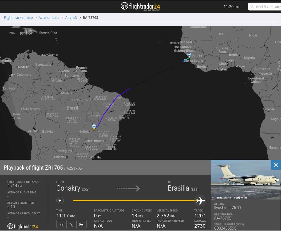The width and height of the screenshot is (281, 231).
Task: Click the Belo Horizonte label on map
Action: (94, 141)
